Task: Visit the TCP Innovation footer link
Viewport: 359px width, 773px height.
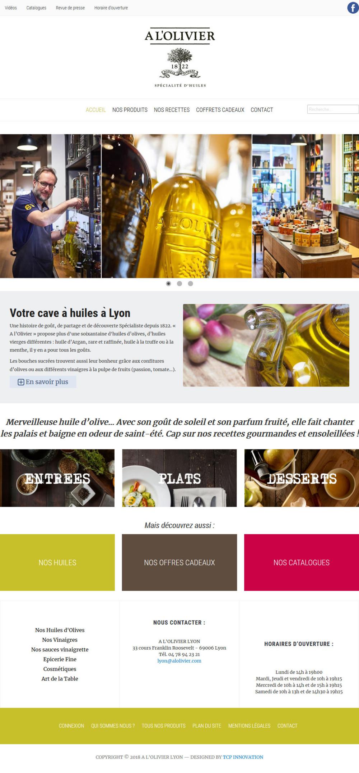Action: [243, 757]
